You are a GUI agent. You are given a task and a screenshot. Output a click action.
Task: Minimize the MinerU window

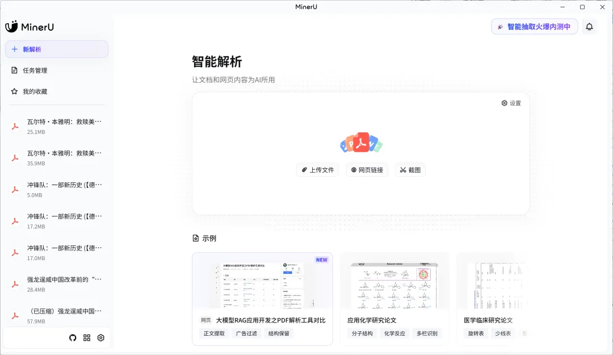562,7
